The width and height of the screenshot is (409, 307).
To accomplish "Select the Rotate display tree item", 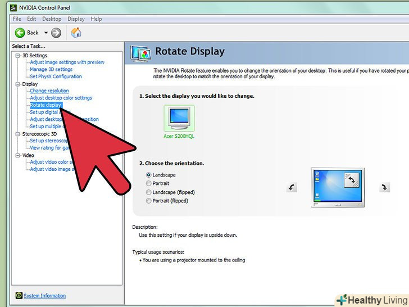I will [46, 105].
